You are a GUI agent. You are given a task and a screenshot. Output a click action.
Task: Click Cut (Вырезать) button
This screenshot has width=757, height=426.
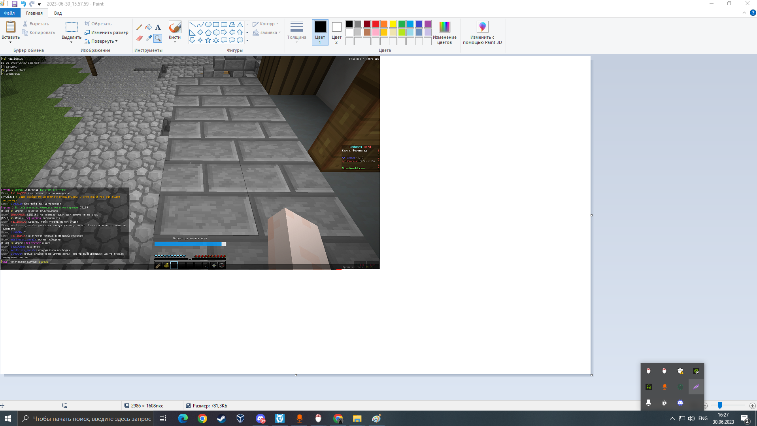(36, 24)
